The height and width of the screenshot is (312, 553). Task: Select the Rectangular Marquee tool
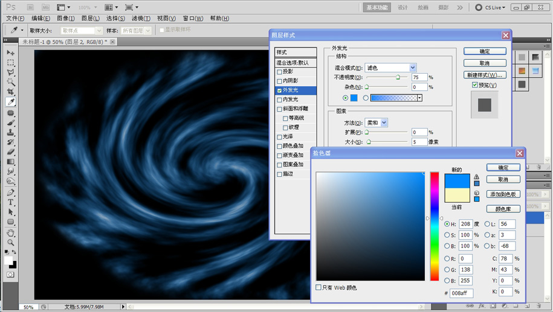pyautogui.click(x=11, y=63)
